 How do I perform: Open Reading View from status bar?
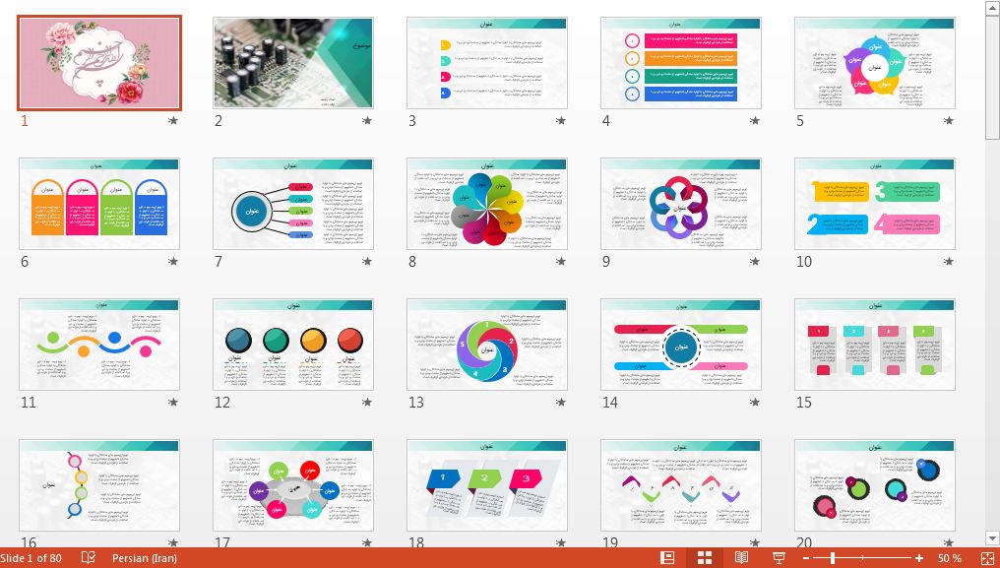741,558
